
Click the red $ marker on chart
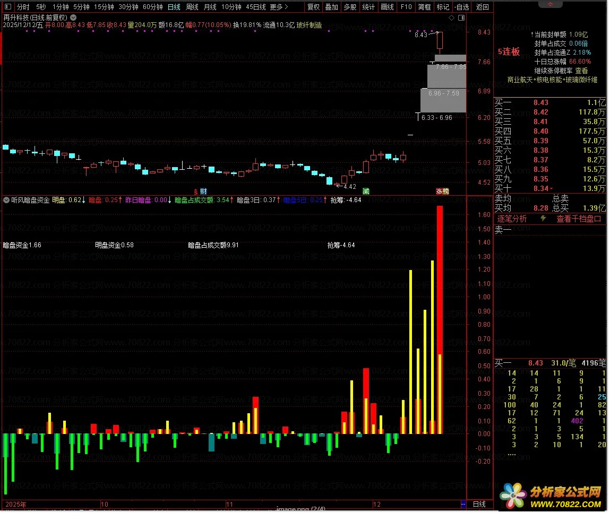pyautogui.click(x=196, y=191)
